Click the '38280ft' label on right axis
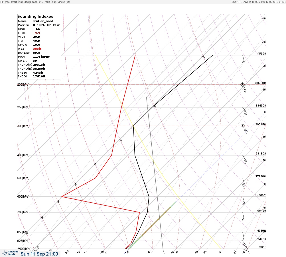286x257 pixels. point(261,83)
